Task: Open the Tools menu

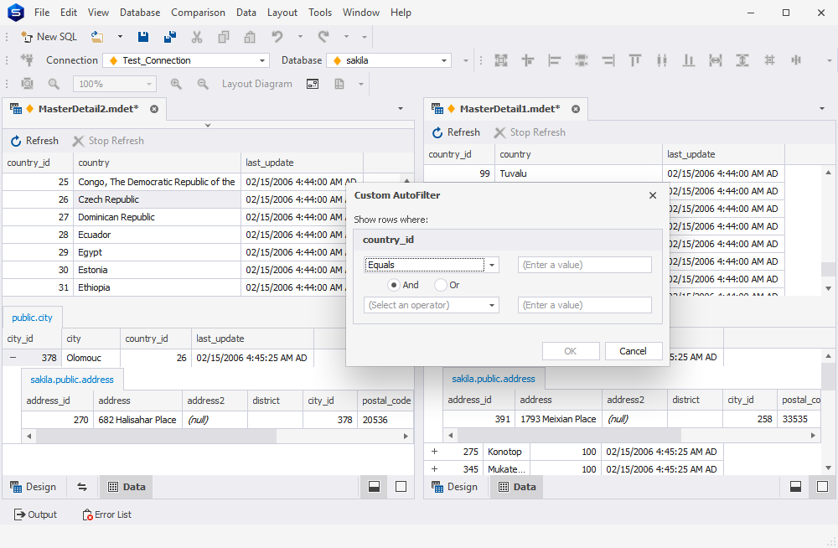Action: (x=319, y=13)
